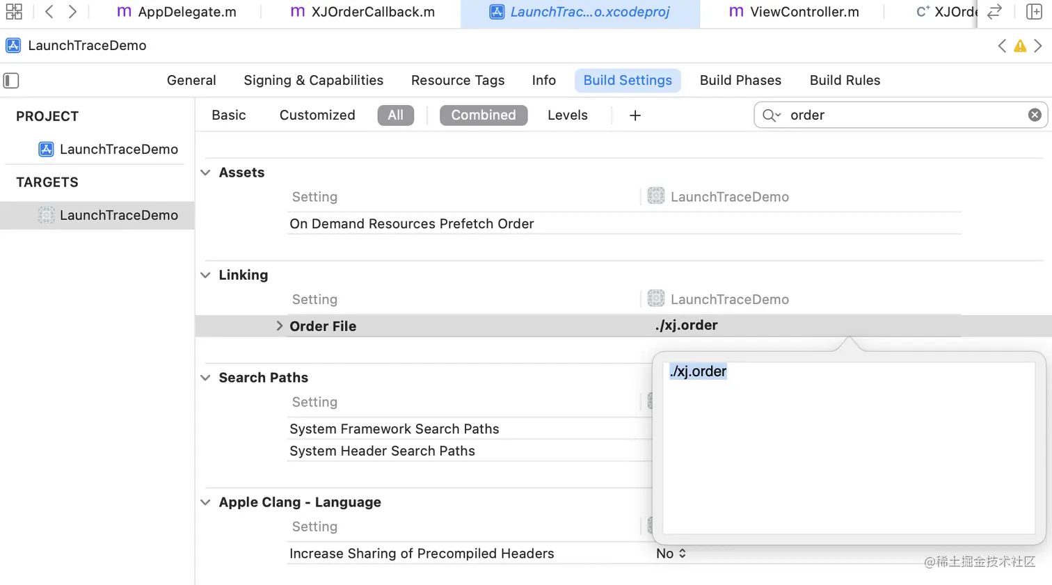
Task: Expand the Order File setting row
Action: (x=279, y=326)
